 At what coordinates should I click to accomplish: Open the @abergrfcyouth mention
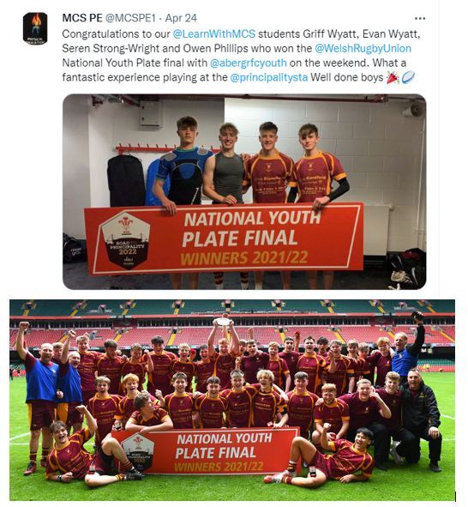(248, 63)
